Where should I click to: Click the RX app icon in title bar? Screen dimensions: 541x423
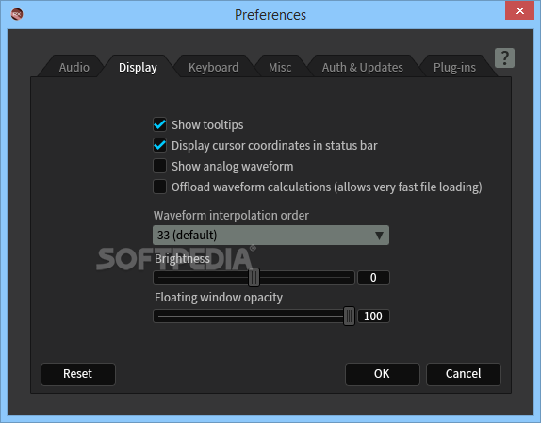[x=17, y=14]
